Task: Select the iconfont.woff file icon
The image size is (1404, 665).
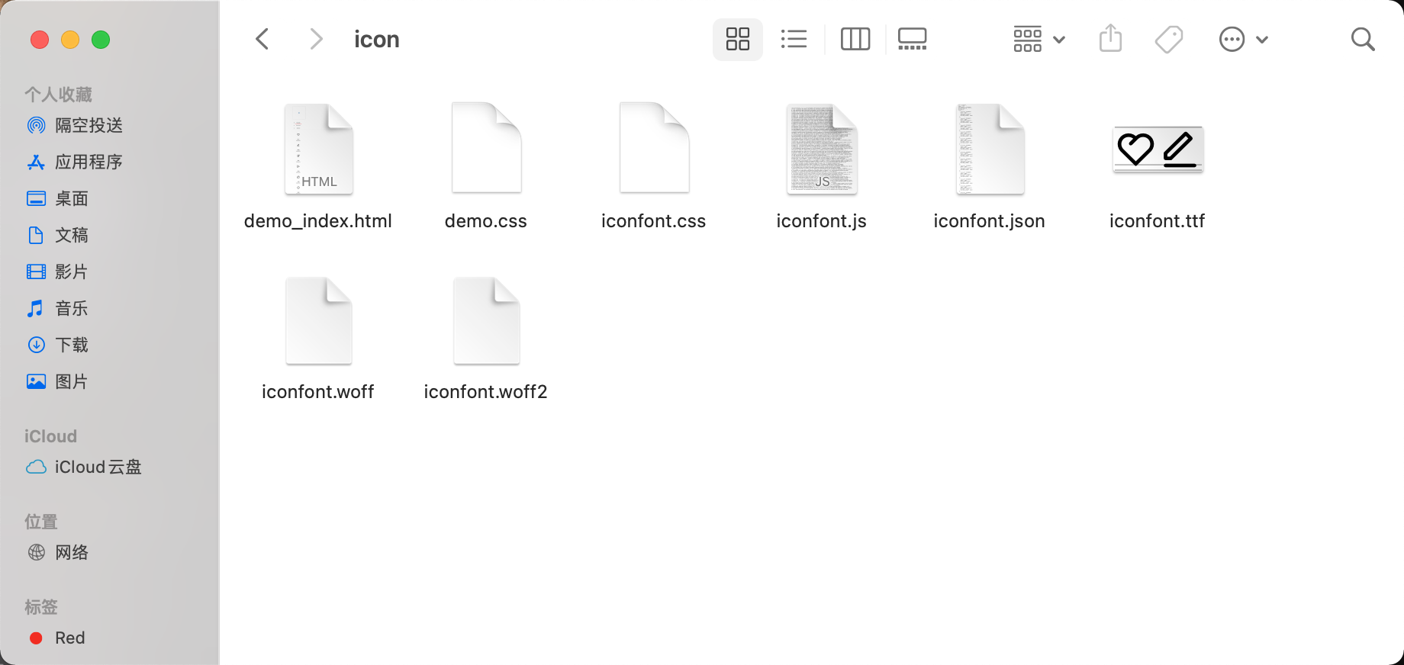Action: tap(318, 320)
